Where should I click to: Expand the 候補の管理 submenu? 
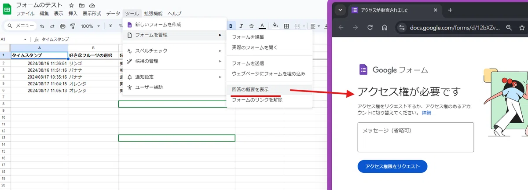(x=175, y=61)
